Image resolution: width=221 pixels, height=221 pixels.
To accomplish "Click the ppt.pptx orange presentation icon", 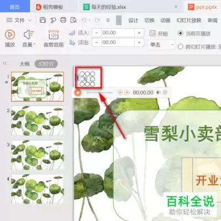I will 191,7.
